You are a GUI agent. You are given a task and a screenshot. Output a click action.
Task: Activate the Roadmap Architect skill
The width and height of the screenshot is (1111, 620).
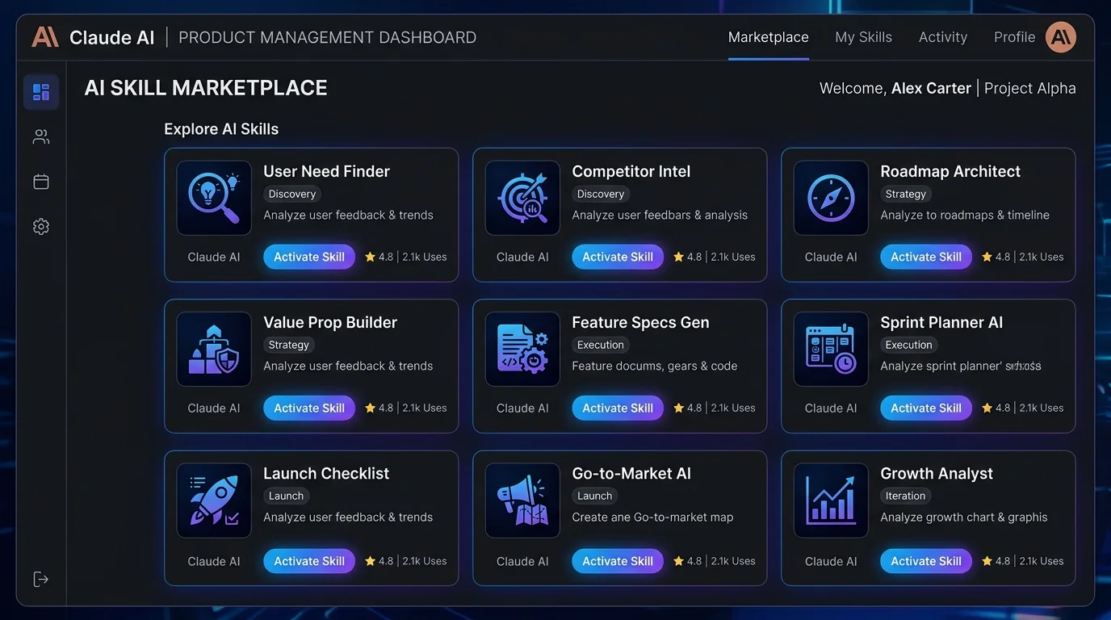coord(926,257)
